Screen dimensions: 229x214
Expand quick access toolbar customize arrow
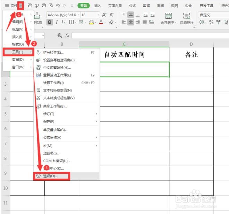[72, 6]
